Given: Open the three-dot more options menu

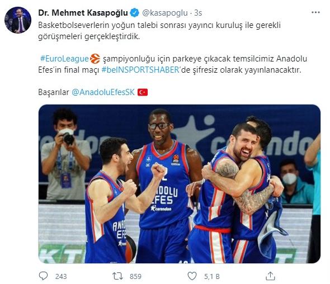Looking at the screenshot, I should 315,13.
